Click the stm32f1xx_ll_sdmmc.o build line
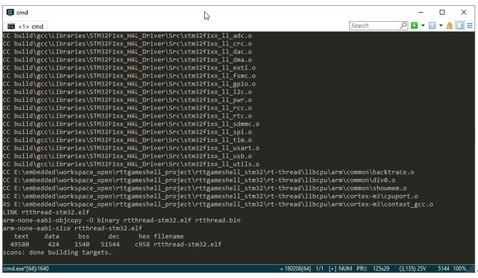Screen dimensions: 478x278 click(131, 124)
